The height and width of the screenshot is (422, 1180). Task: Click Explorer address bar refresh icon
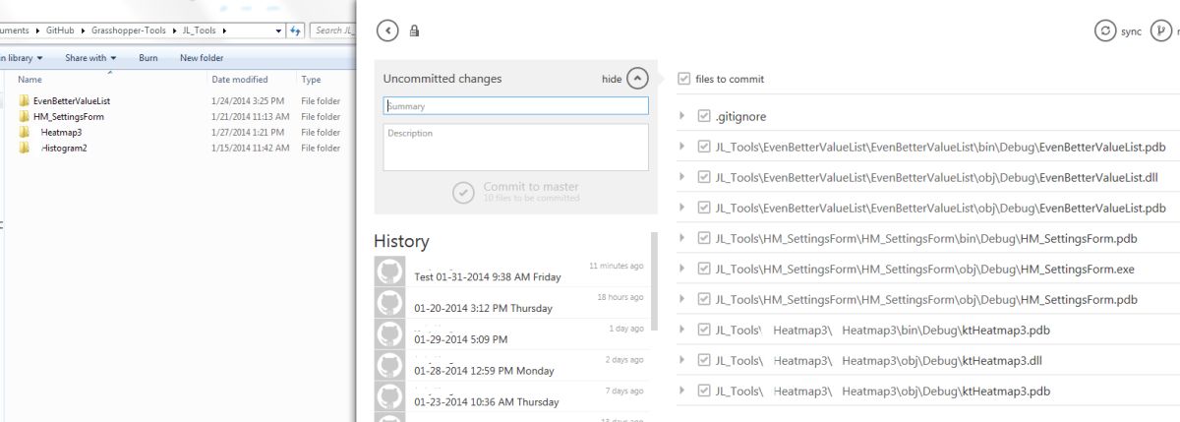coord(295,30)
